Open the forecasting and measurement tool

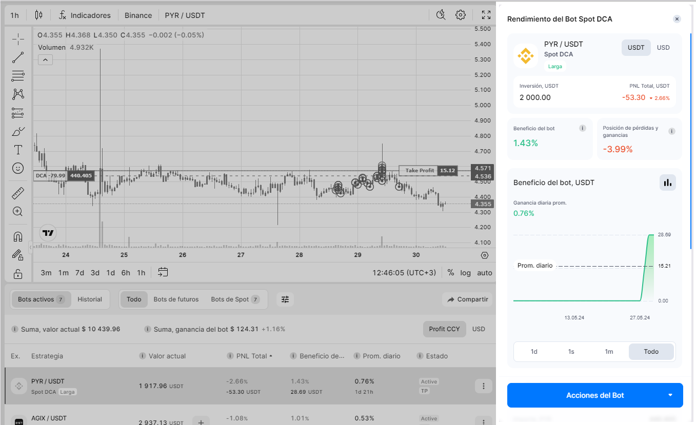(x=18, y=113)
